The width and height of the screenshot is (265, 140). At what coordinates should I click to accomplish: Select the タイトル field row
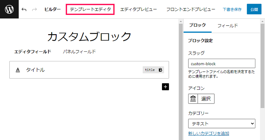[89, 70]
